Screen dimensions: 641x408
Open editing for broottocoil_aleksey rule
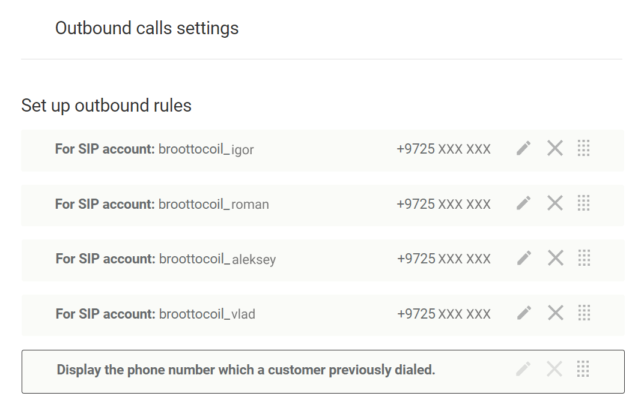[524, 258]
